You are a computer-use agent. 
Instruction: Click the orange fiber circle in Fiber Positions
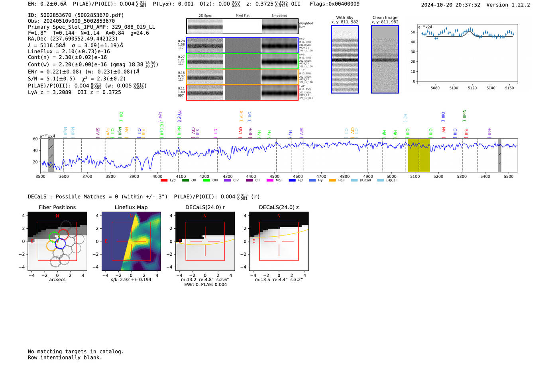pos(51,246)
